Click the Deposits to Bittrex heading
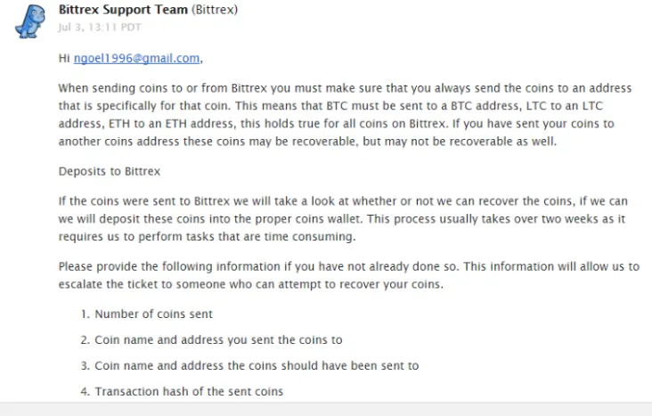The height and width of the screenshot is (416, 652). click(x=110, y=171)
